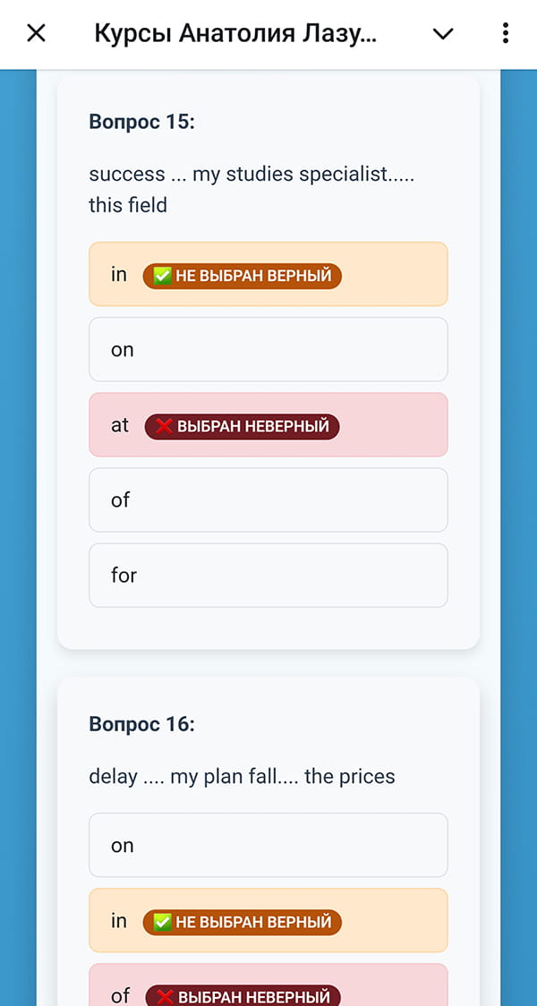Select answer 'for' in question 15

(x=268, y=575)
